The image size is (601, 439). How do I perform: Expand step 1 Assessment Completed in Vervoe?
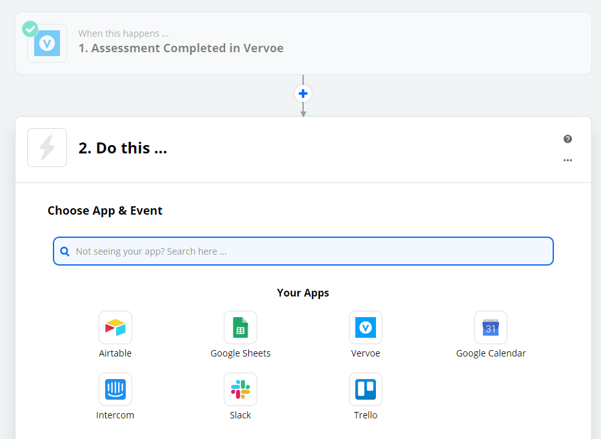point(303,43)
